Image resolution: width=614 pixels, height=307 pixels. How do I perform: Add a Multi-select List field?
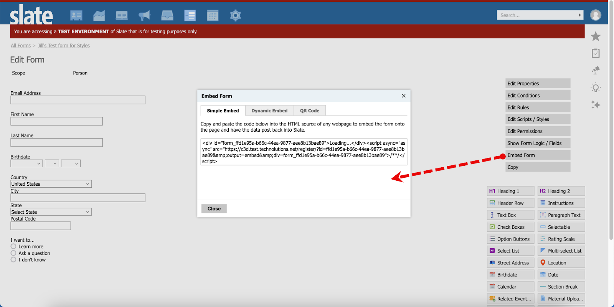561,251
